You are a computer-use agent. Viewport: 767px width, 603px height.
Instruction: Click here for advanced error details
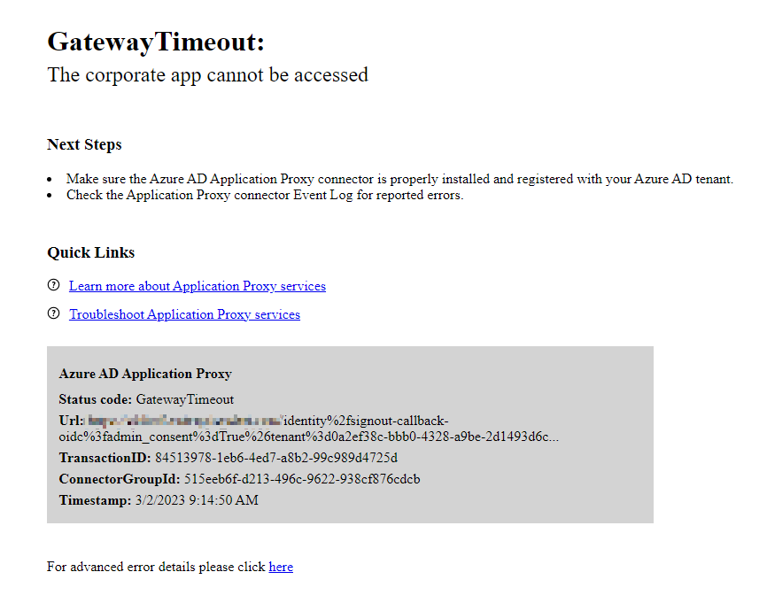pyautogui.click(x=281, y=567)
